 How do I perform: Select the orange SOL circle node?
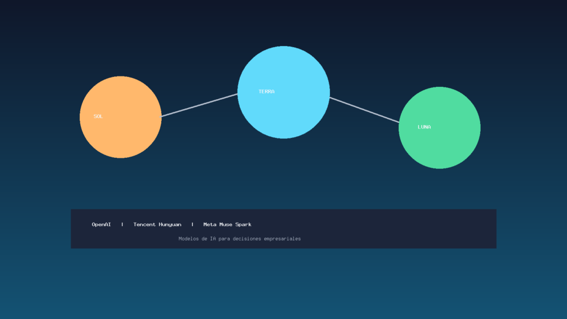(120, 117)
